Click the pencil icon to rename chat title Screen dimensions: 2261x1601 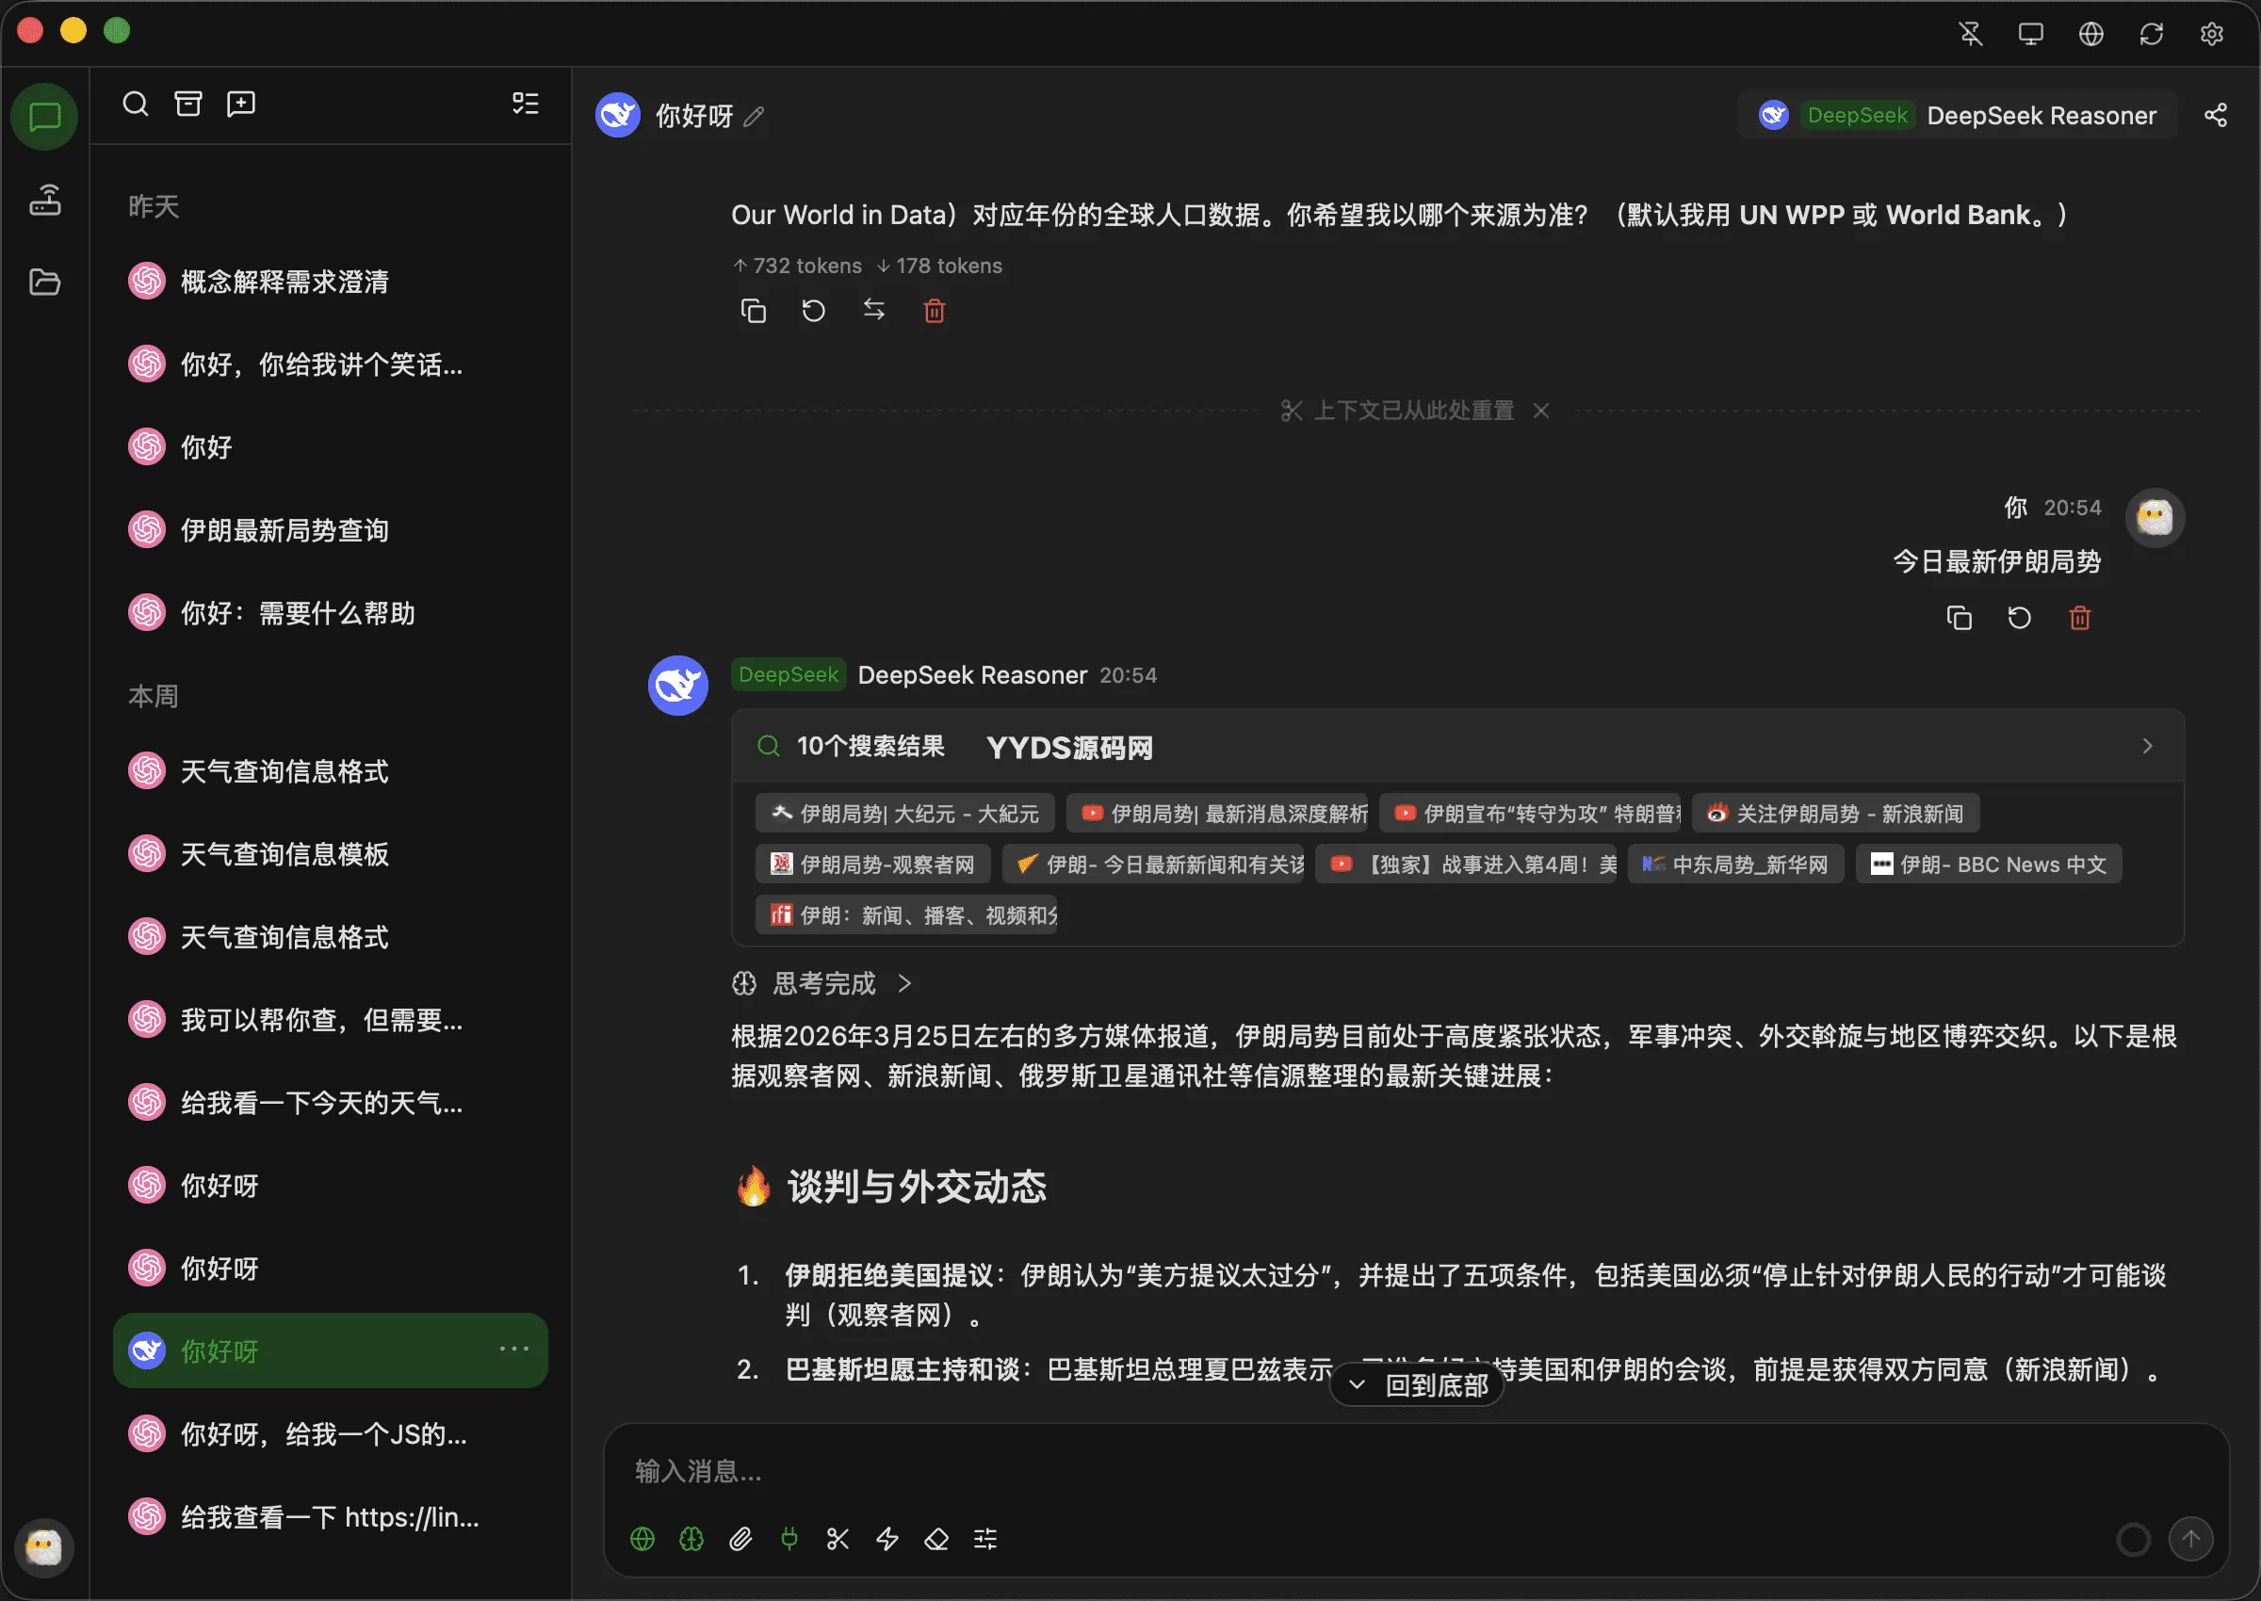pyautogui.click(x=755, y=117)
